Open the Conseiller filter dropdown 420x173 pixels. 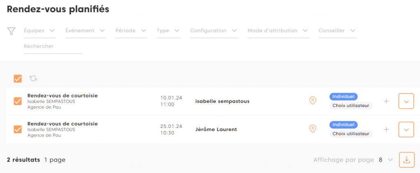click(337, 31)
